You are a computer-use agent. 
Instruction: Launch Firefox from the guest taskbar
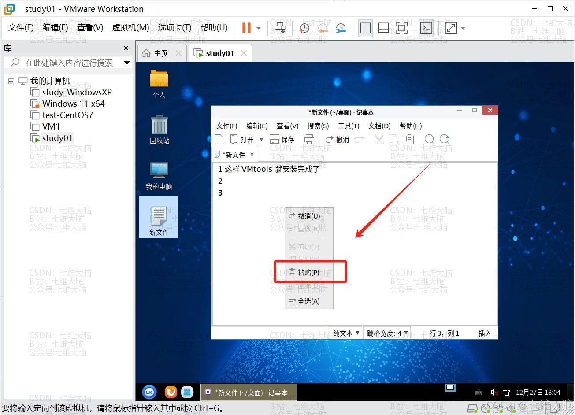[171, 392]
